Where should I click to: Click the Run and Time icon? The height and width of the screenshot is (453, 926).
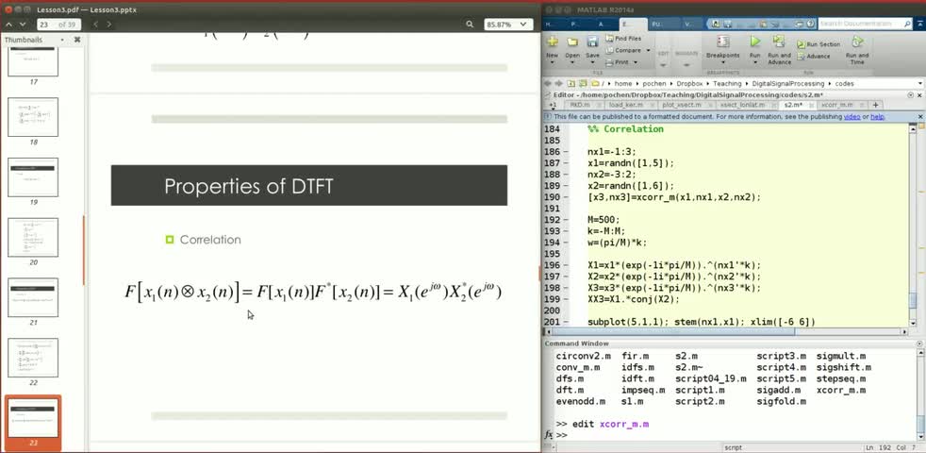point(857,42)
